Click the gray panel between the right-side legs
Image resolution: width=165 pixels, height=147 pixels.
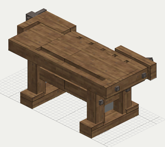tap(109, 107)
